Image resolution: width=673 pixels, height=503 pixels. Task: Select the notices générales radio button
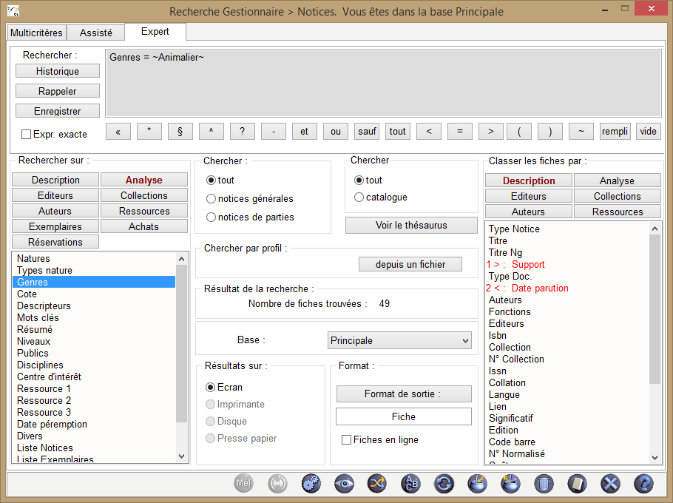coord(212,199)
